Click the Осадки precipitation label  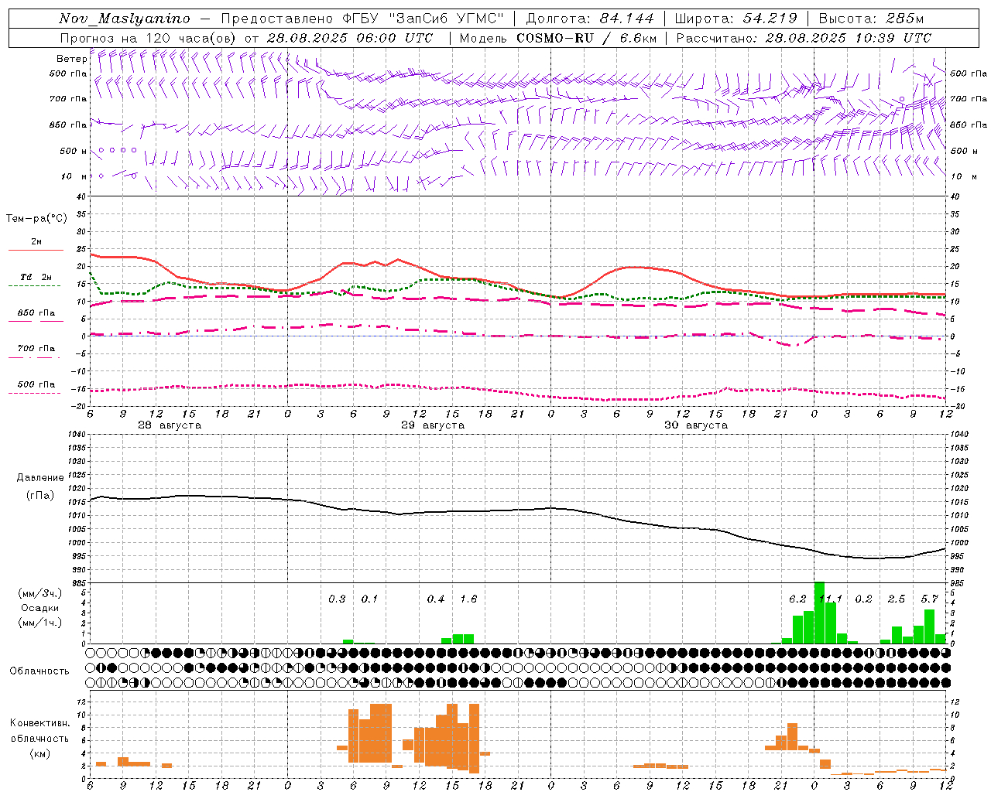point(40,608)
